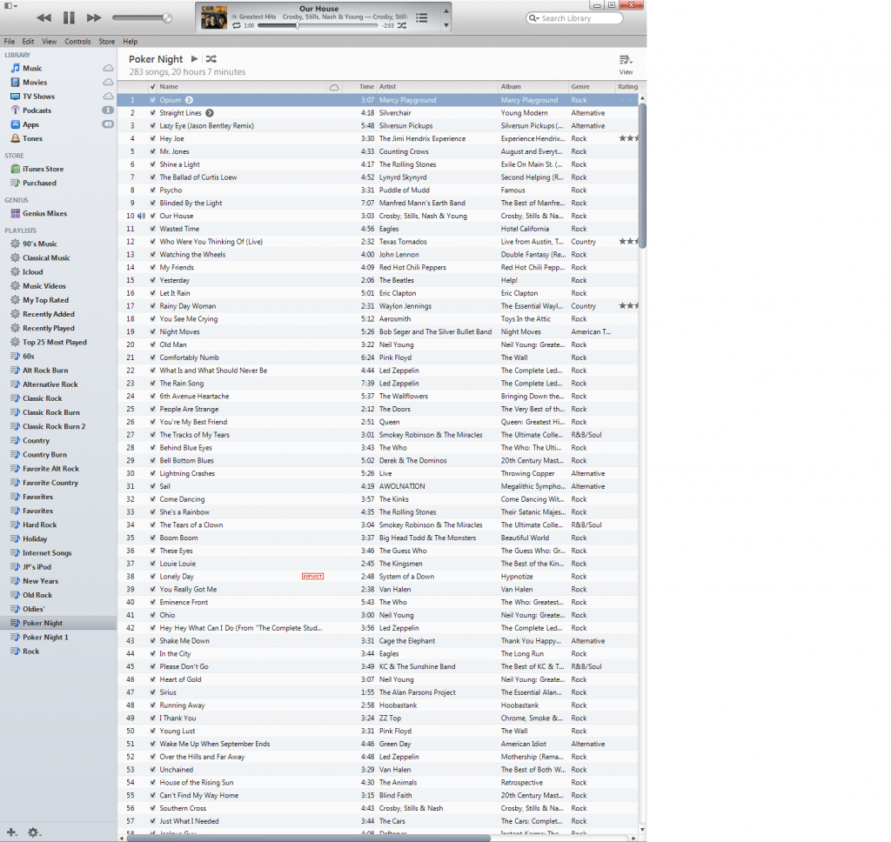Uncheck the Psycho checkbox

[153, 190]
